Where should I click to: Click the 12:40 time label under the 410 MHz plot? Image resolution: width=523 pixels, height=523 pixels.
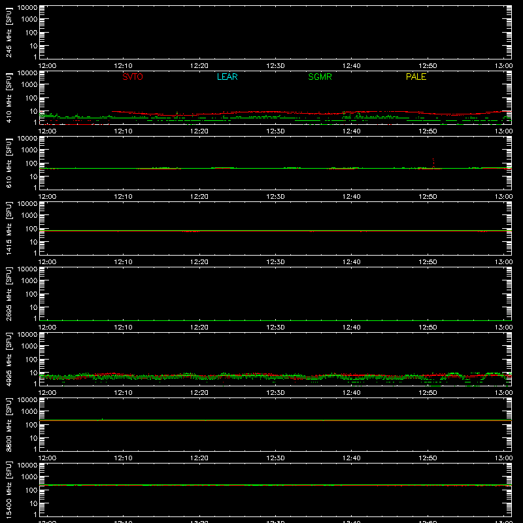[x=352, y=131]
